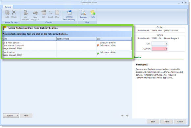This screenshot has width=191, height=128.
Task: Expand the Preview dropdown arrow
Action: click(x=83, y=20)
